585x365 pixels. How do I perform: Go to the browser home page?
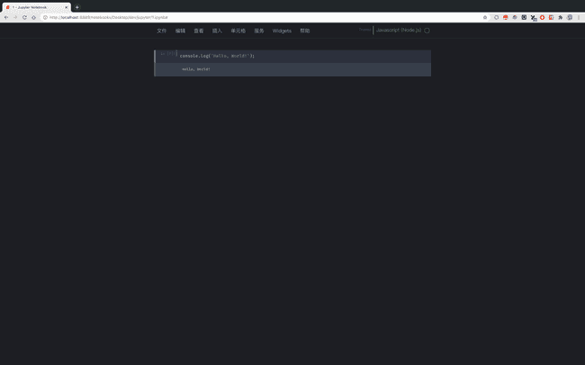pos(34,17)
